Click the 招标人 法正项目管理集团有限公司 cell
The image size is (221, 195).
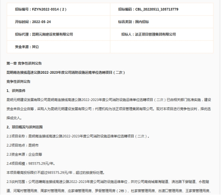pyautogui.click(x=162, y=34)
